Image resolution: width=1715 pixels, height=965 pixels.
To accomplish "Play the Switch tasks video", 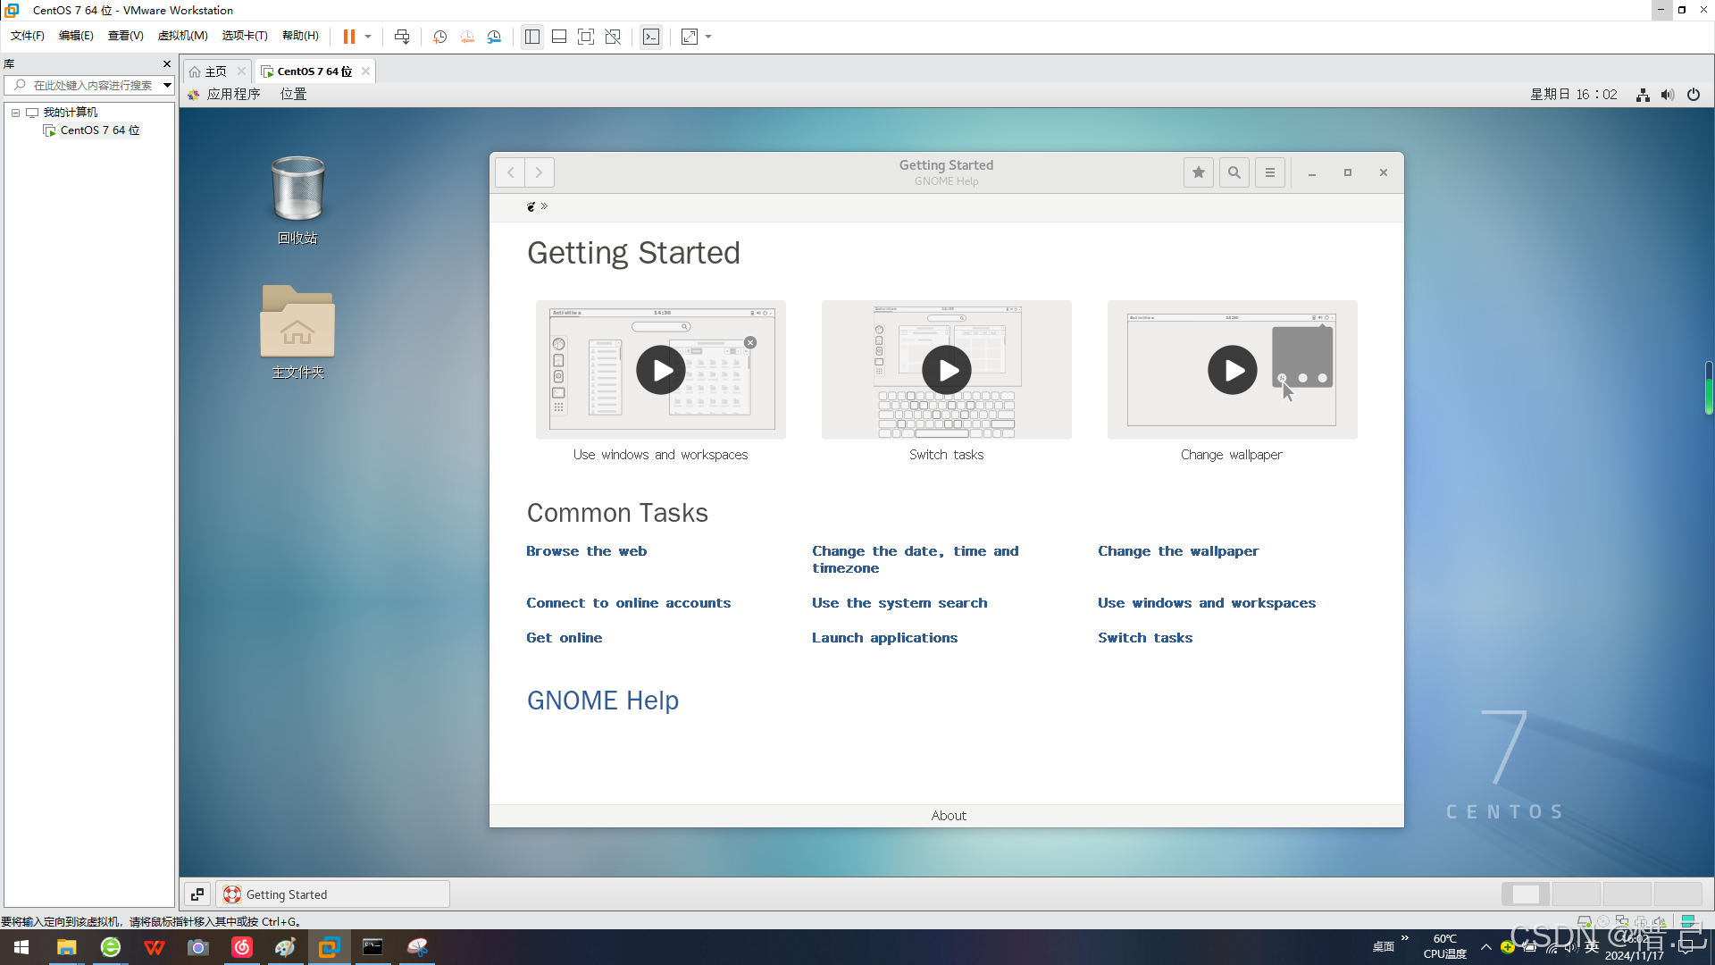I will (x=947, y=370).
